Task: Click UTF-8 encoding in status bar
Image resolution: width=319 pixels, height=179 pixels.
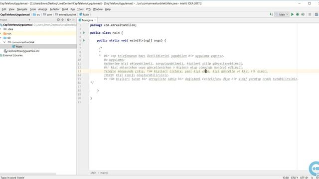Action: (x=304, y=178)
